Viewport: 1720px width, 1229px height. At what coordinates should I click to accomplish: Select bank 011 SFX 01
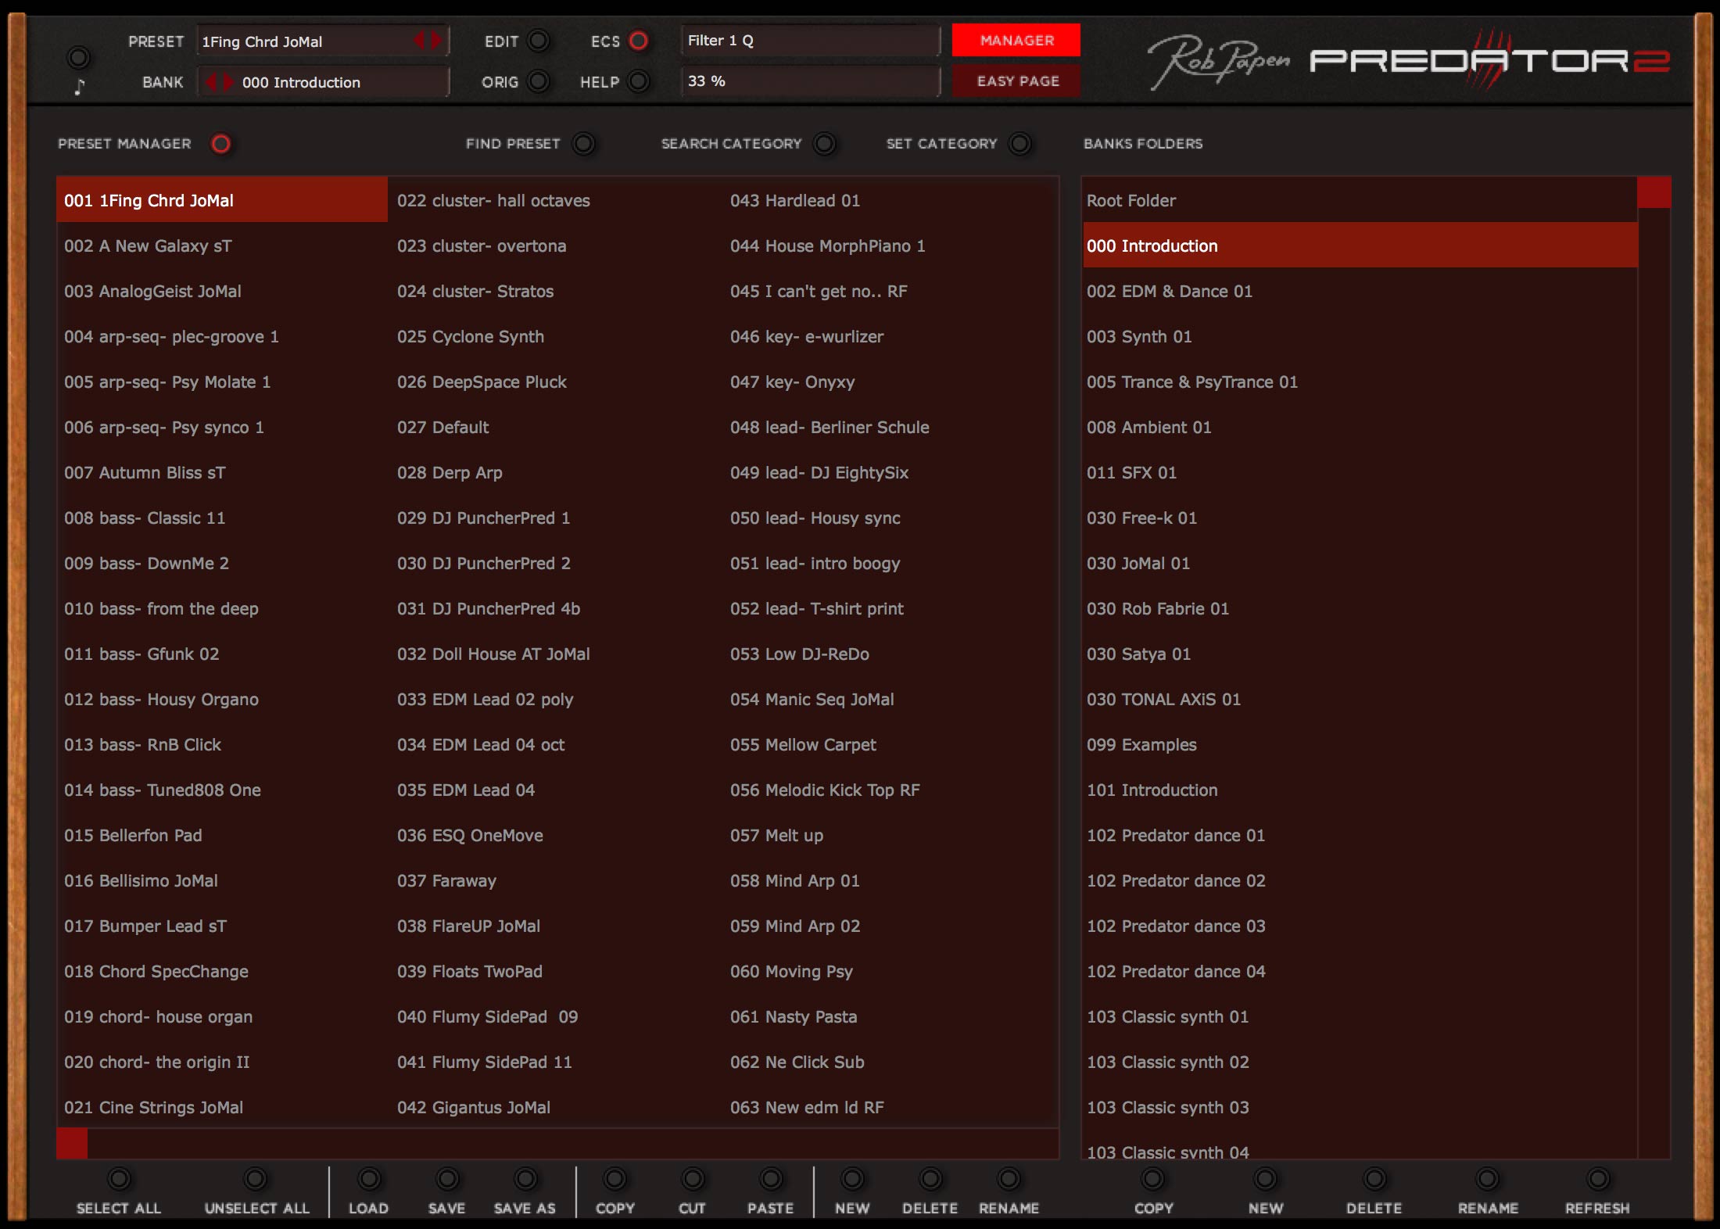pyautogui.click(x=1360, y=472)
